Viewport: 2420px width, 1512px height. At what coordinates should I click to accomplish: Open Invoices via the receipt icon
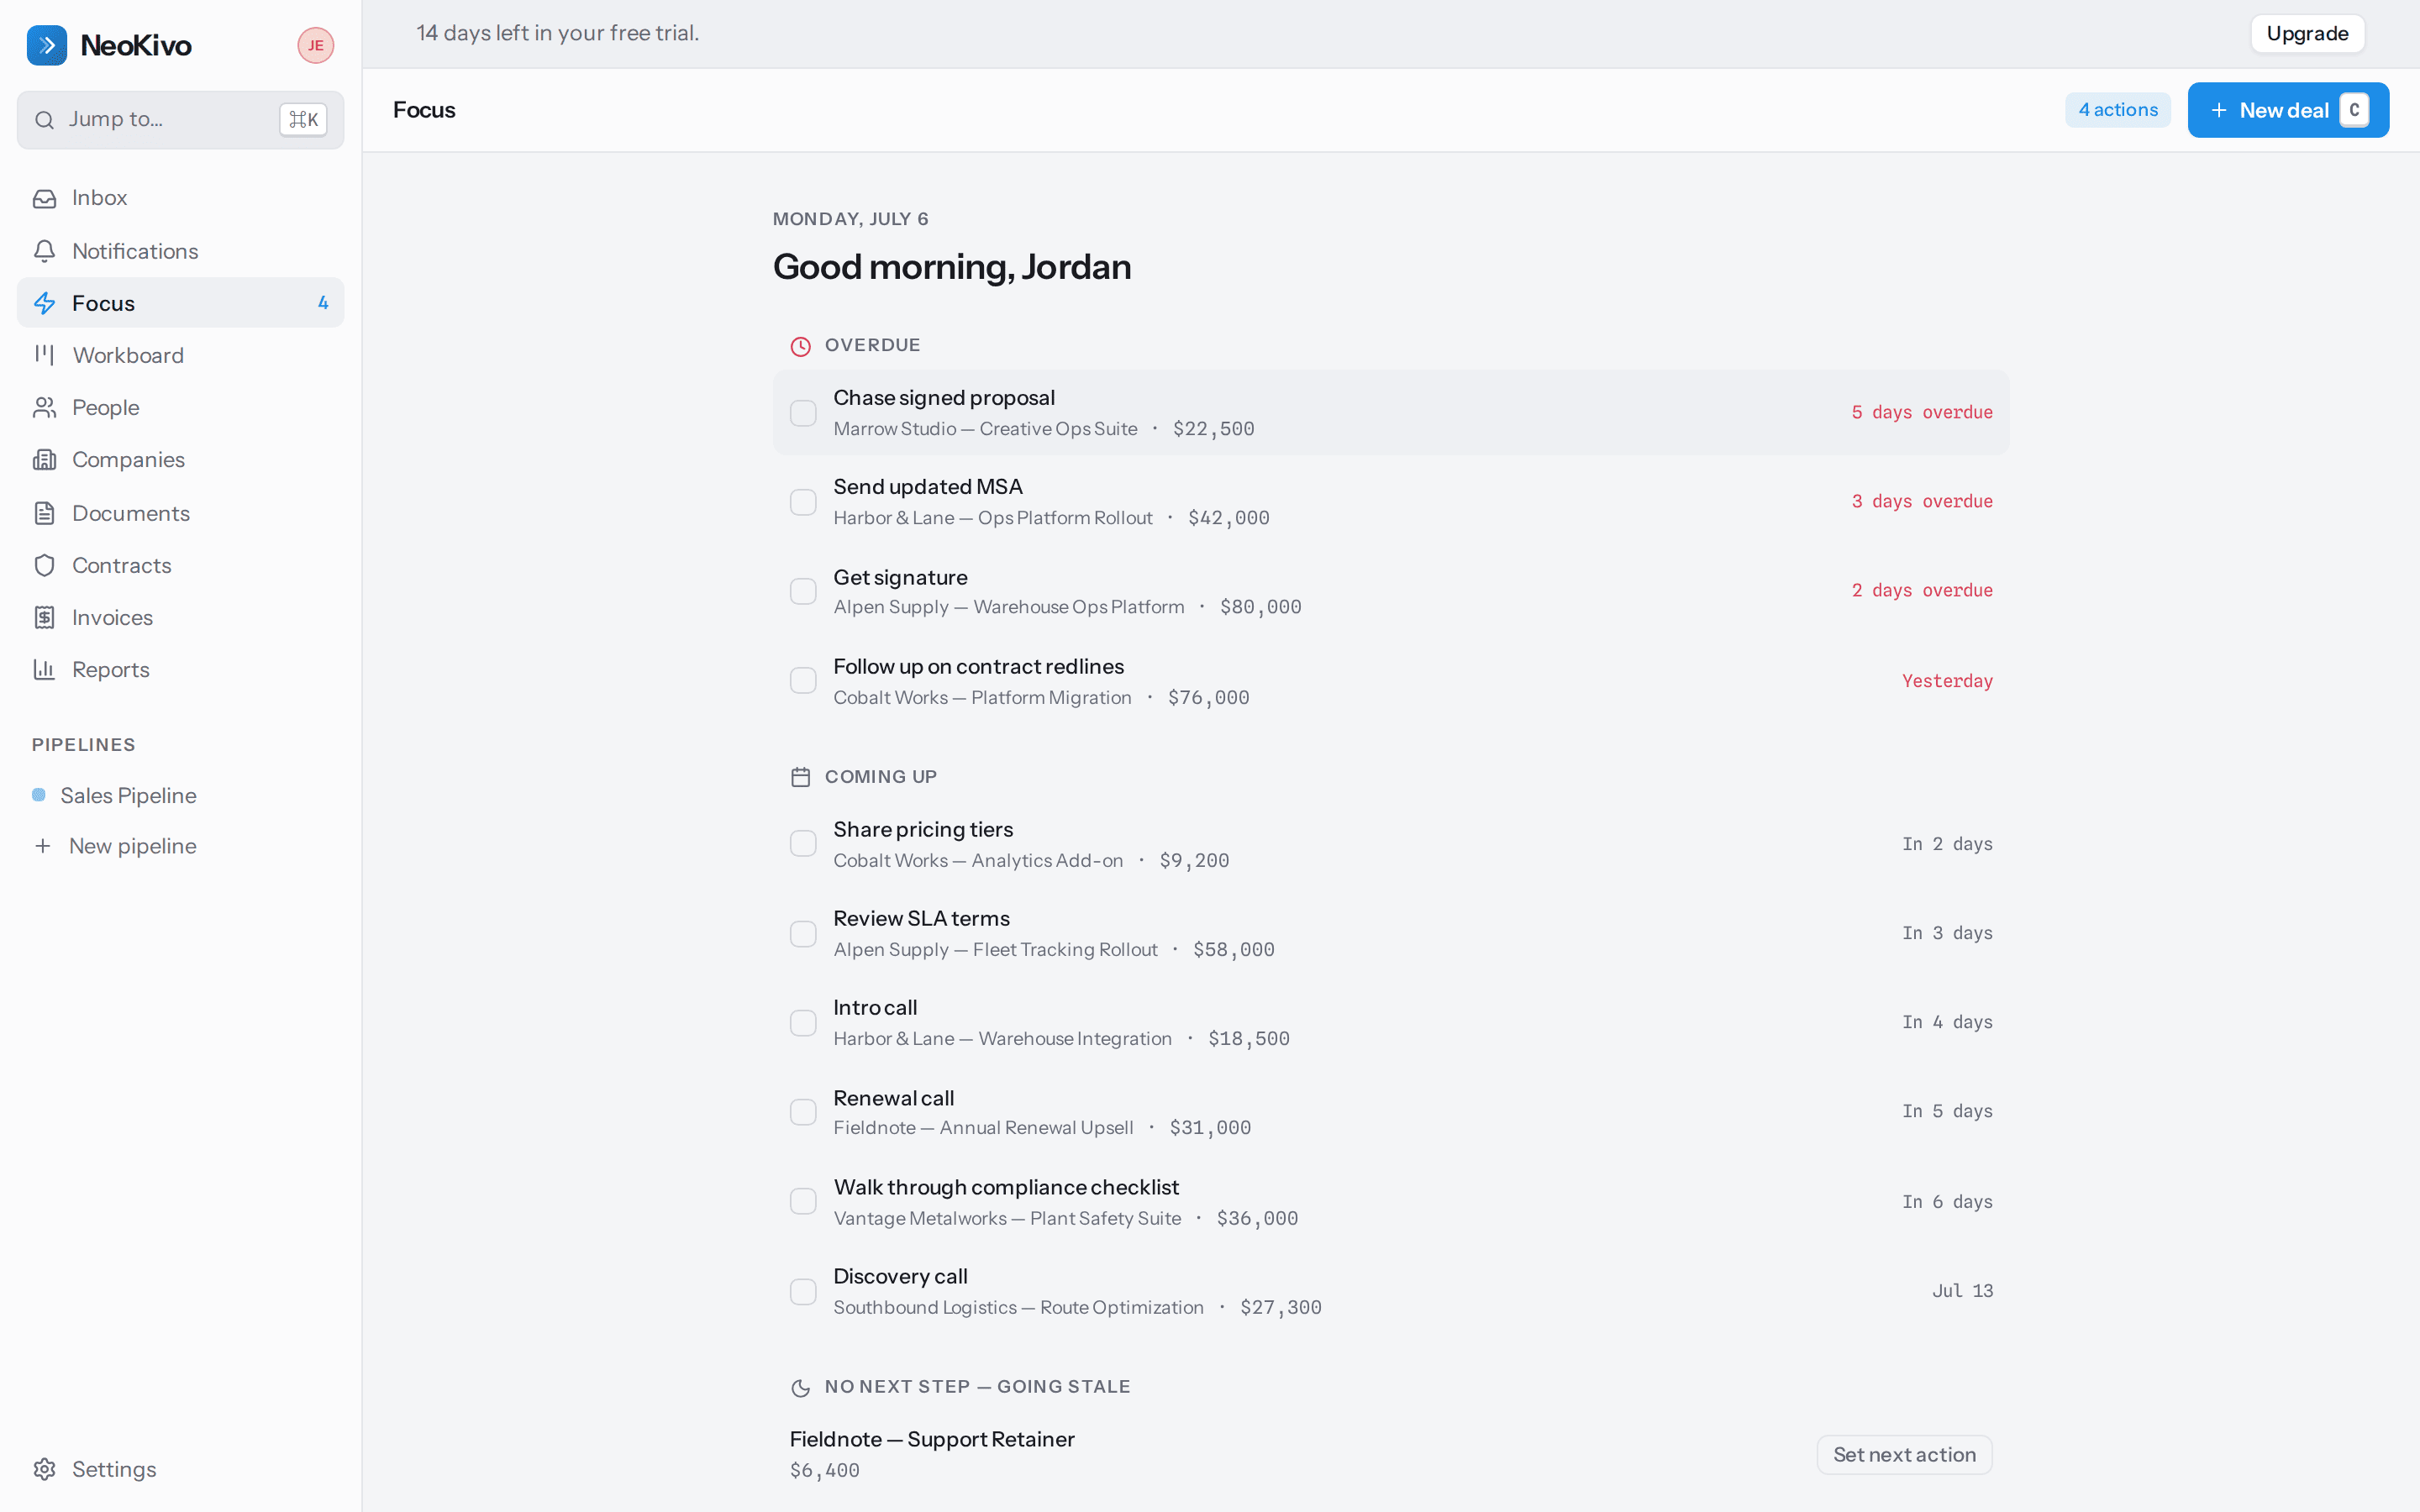pos(44,617)
